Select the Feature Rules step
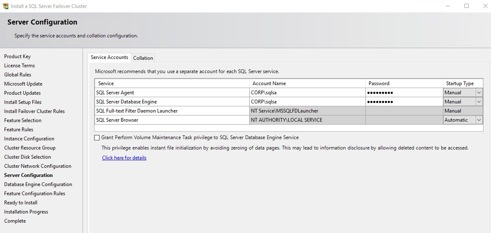491x233 pixels. click(x=19, y=129)
